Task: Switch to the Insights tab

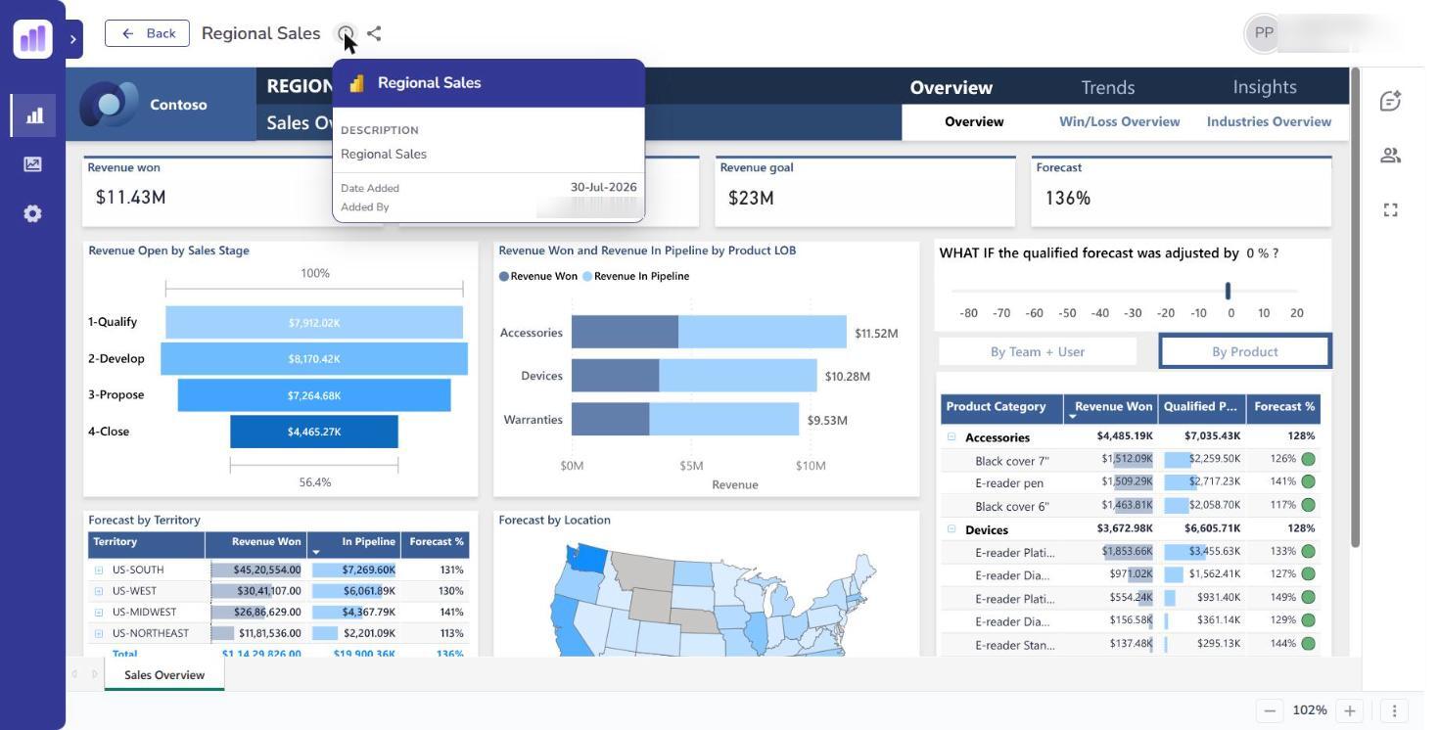Action: [1264, 87]
